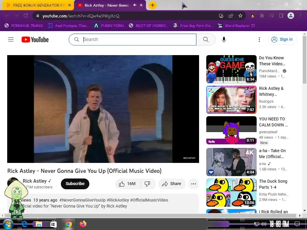Image resolution: width=307 pixels, height=230 pixels.
Task: Open a new browser tab
Action: point(153,5)
